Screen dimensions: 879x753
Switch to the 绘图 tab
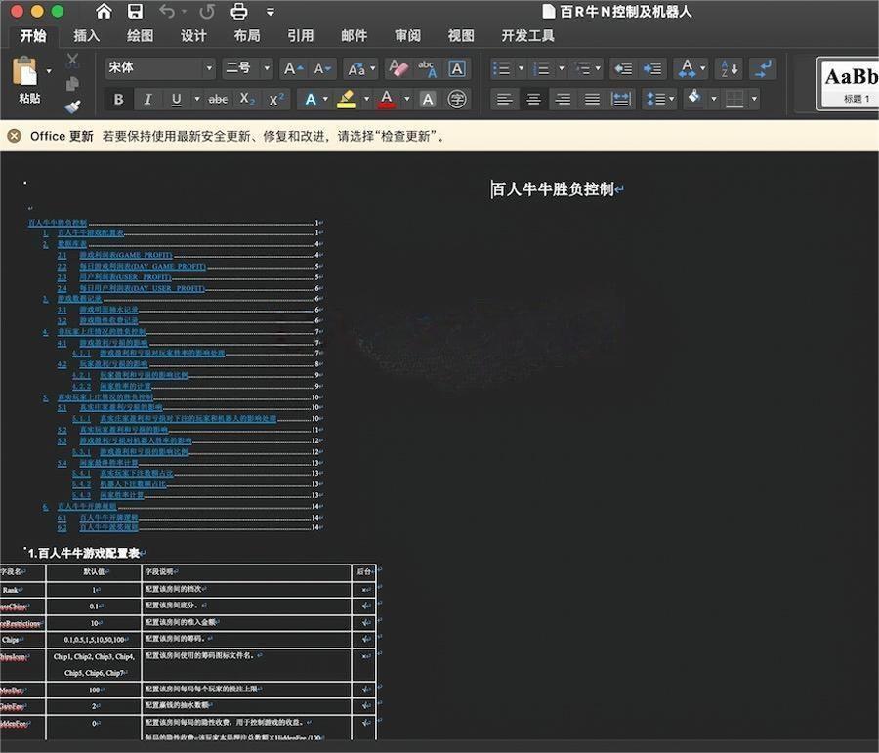pos(140,36)
